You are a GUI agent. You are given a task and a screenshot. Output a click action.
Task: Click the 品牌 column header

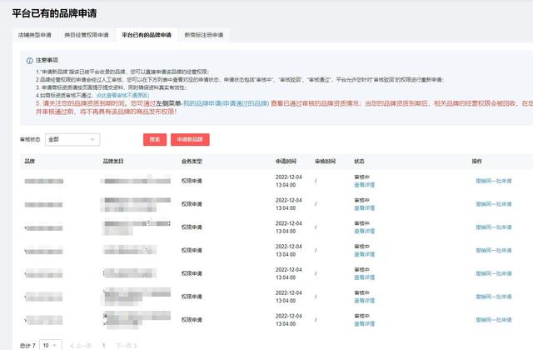[x=30, y=161]
